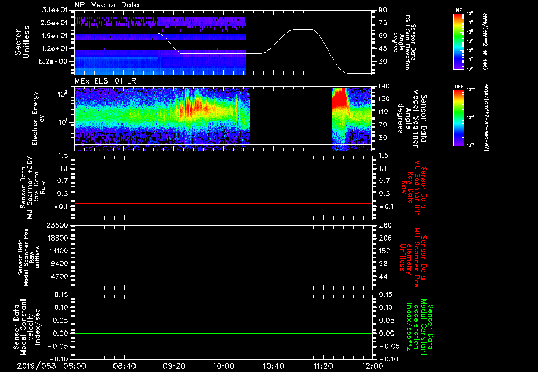This screenshot has width=538, height=372.
Task: Click the 'DEF' label above the color bar
Action: click(x=459, y=87)
